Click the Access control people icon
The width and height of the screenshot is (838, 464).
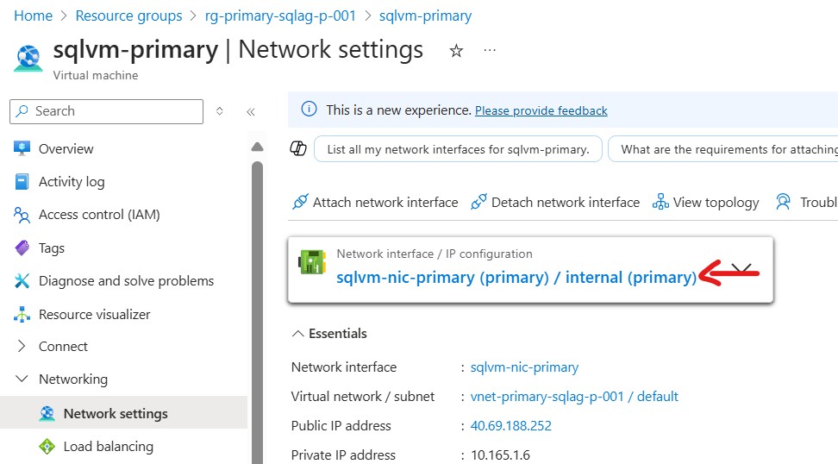click(22, 215)
